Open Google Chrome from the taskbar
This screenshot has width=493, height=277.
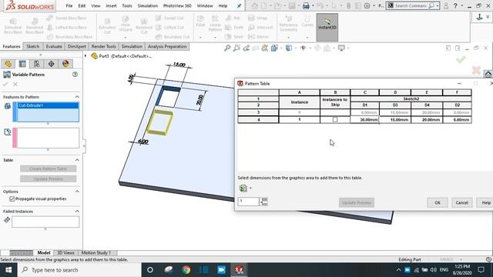click(186, 270)
